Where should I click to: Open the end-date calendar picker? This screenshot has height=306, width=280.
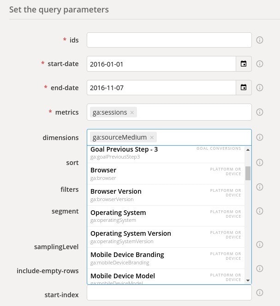pyautogui.click(x=244, y=88)
